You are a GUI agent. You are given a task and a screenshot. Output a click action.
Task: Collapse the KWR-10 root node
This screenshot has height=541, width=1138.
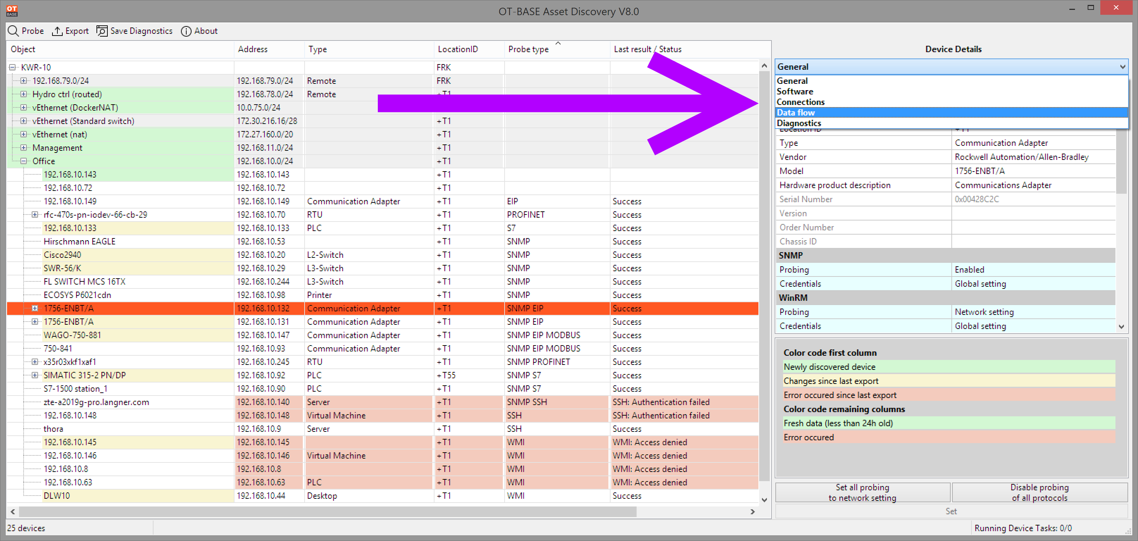click(x=12, y=67)
